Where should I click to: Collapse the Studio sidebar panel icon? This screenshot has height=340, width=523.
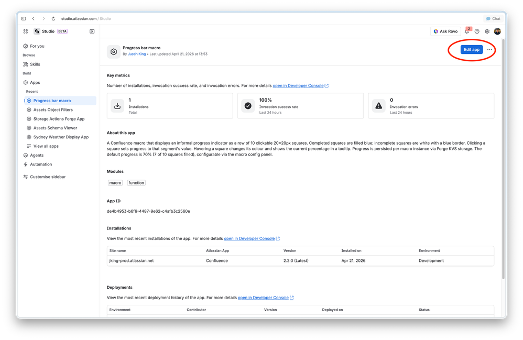pyautogui.click(x=92, y=31)
